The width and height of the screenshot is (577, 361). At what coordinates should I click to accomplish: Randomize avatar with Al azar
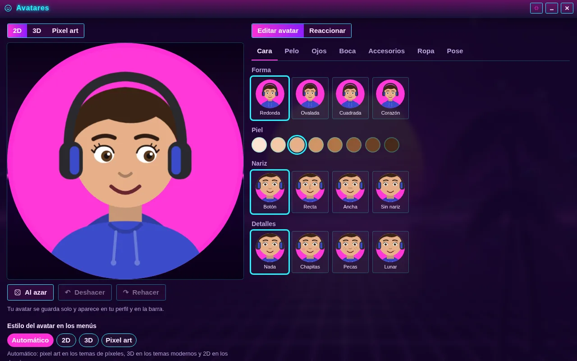pyautogui.click(x=31, y=292)
